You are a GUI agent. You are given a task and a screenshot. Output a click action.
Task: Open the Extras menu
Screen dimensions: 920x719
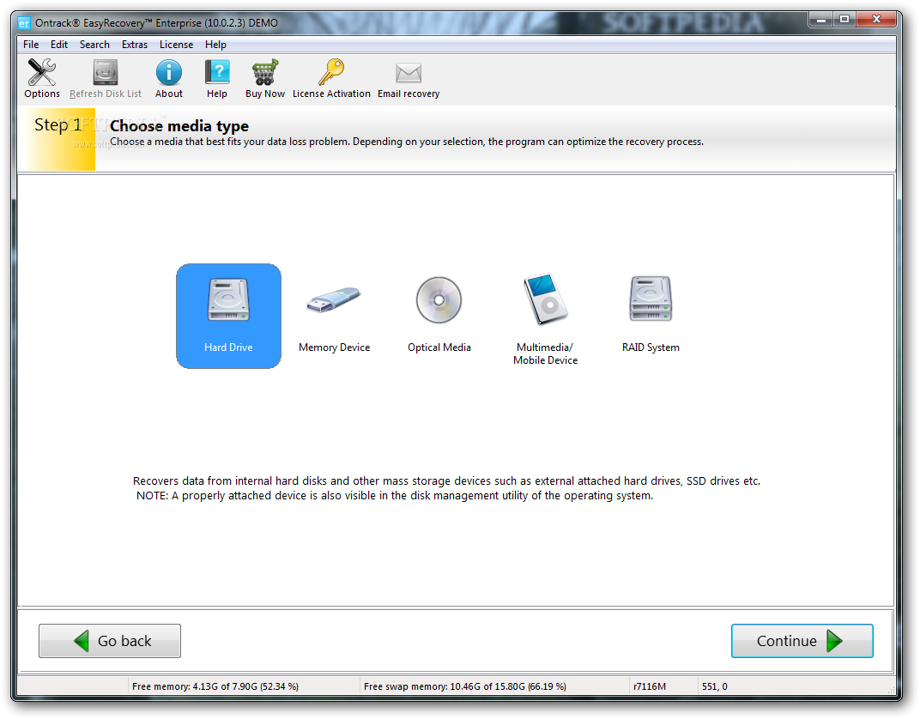point(135,45)
